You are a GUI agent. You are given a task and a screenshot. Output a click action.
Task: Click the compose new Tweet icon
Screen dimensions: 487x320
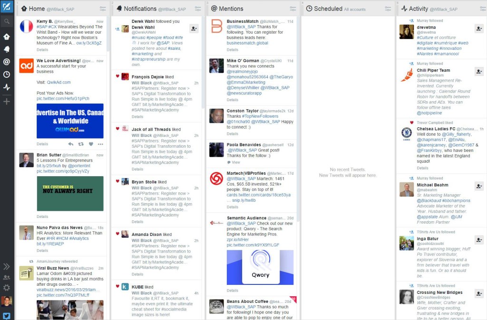pos(7,7)
